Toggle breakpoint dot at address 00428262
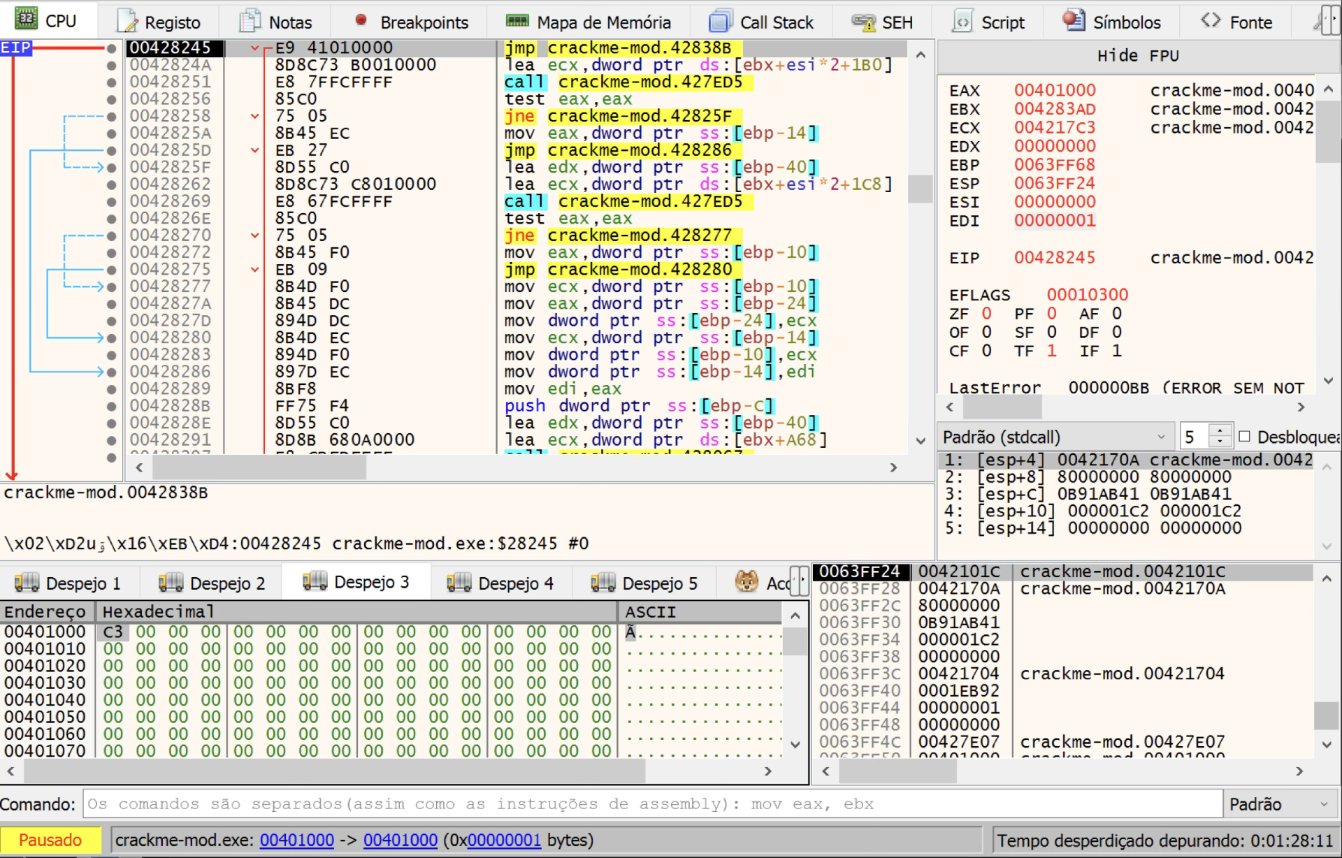Screen dimensions: 1342x858 (111, 184)
